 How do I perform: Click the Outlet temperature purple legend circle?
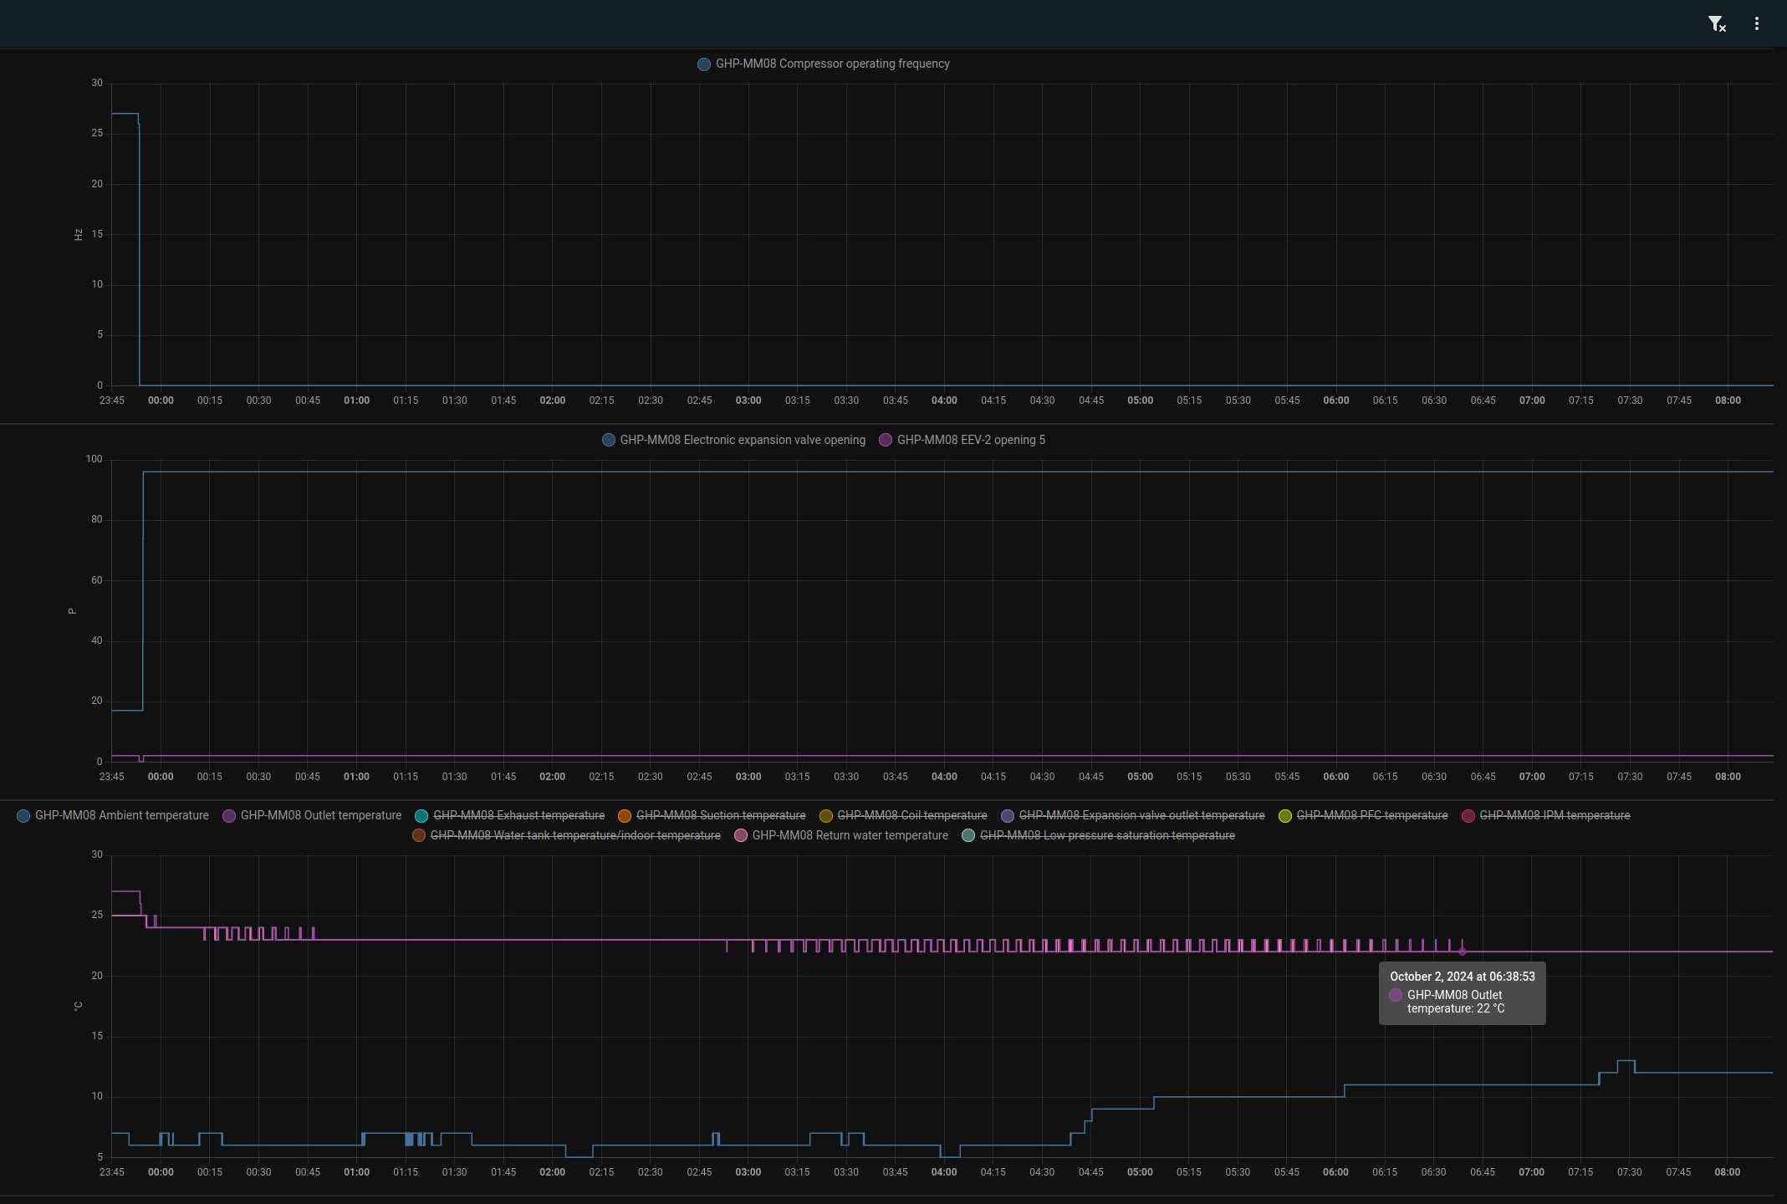pos(229,816)
